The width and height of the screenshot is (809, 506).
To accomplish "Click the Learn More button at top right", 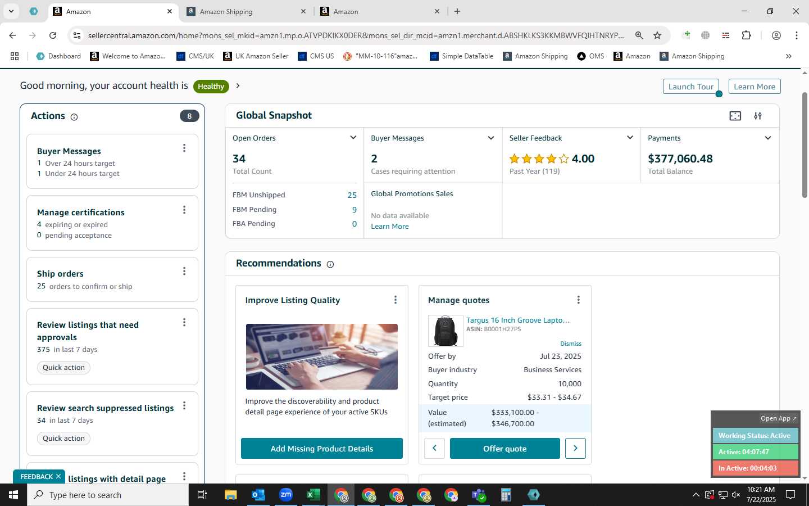I will coord(755,87).
